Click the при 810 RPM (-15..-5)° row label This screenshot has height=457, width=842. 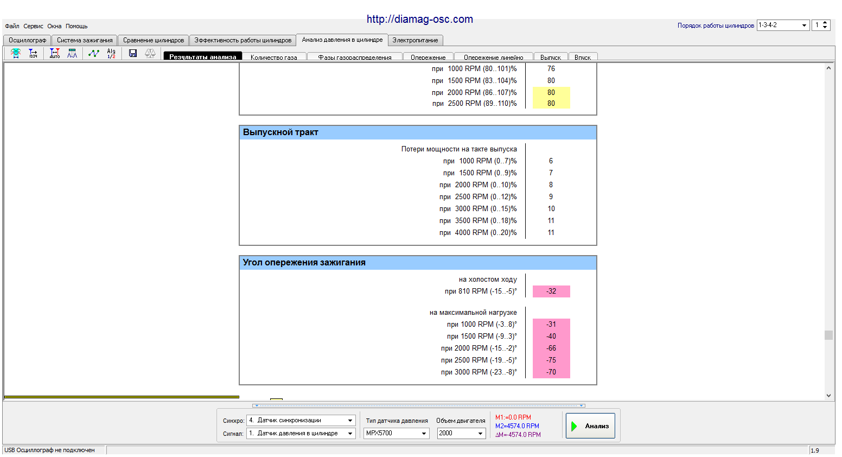pos(481,291)
